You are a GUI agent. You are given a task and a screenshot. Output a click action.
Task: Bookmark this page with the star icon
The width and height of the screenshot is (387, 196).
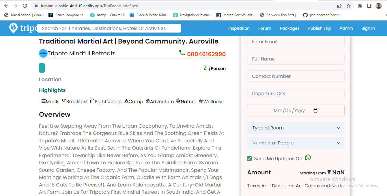(349, 6)
